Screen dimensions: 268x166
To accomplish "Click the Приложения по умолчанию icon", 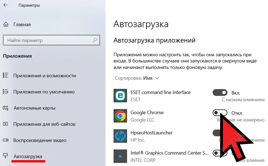I will click(x=6, y=91).
